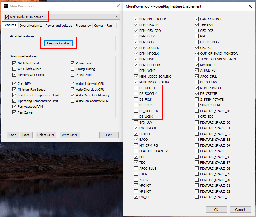Uncheck Minimum Fan Speed
Screen dimensions: 256x217
(14, 90)
